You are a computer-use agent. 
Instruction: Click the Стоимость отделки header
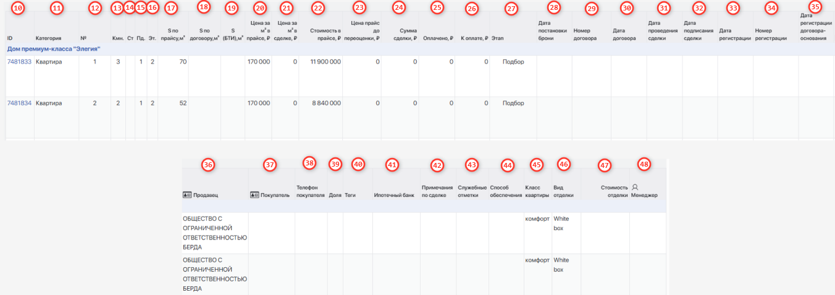613,191
